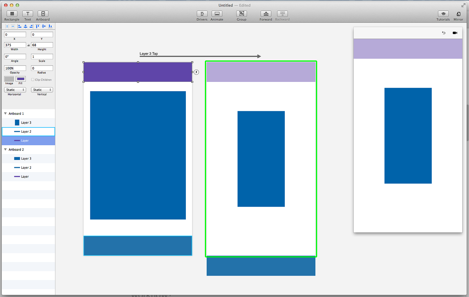The image size is (469, 297).
Task: Rewind the prototype preview
Action: click(x=444, y=33)
